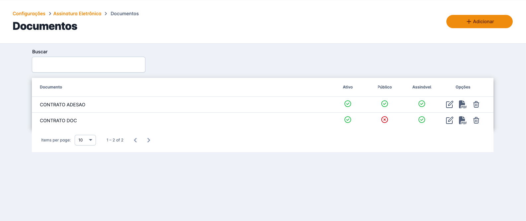This screenshot has width=526, height=221.
Task: Navigate to Assinatura Eletrônica breadcrumb
Action: (77, 14)
